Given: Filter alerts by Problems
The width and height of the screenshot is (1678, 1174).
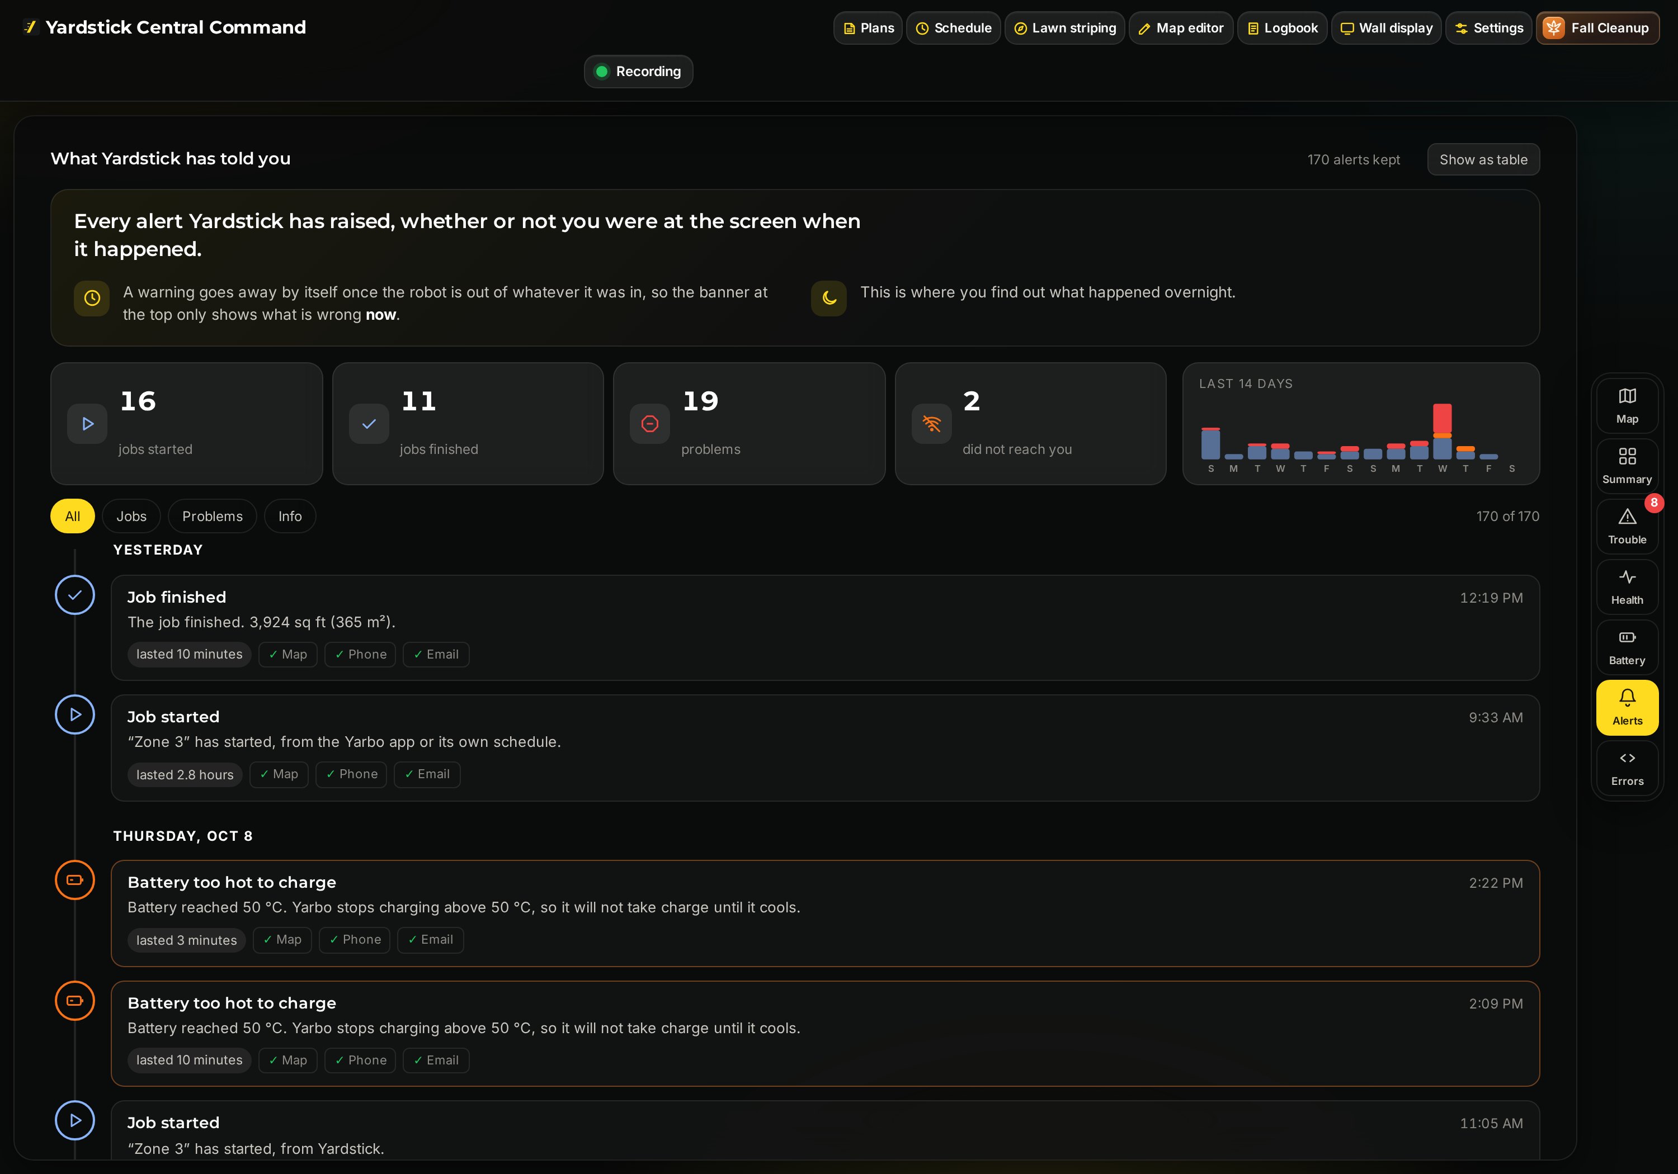Looking at the screenshot, I should [212, 517].
